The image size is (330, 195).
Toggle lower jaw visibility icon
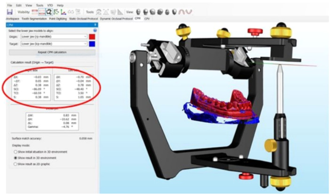pos(42,12)
